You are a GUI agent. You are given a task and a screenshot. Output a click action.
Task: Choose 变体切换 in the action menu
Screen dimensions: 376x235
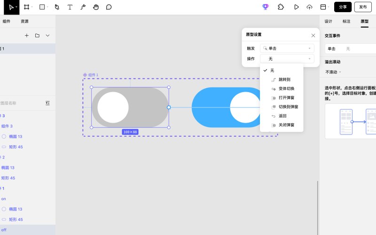pos(282,89)
